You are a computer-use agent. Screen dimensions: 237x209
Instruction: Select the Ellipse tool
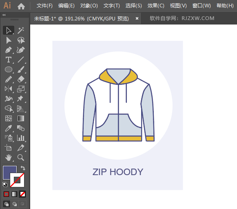coord(9,69)
